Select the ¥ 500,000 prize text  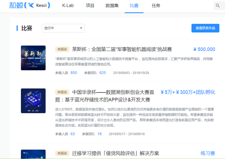pos(204,49)
